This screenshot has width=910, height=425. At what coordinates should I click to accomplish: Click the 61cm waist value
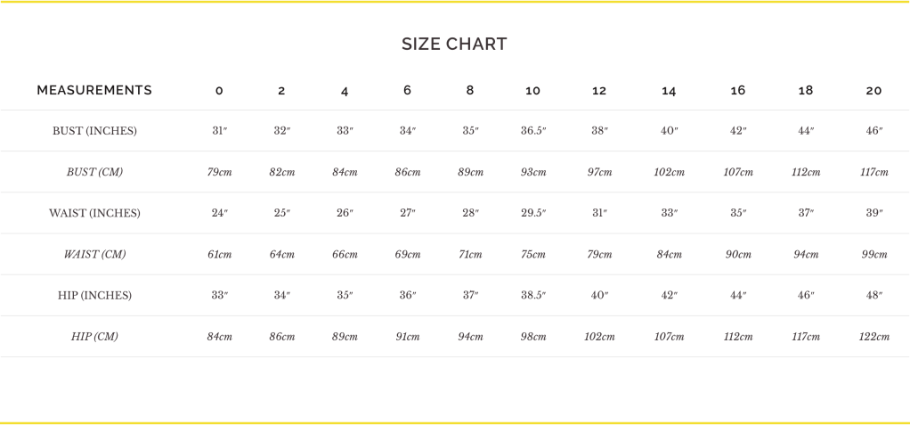(x=219, y=254)
